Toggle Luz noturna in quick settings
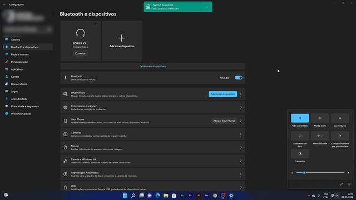The image size is (356, 200). (x=340, y=118)
